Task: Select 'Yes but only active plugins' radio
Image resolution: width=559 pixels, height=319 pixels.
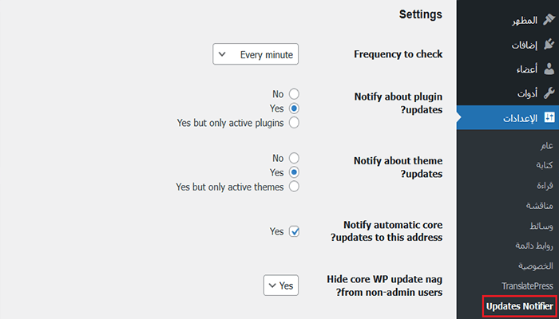Action: [x=294, y=123]
